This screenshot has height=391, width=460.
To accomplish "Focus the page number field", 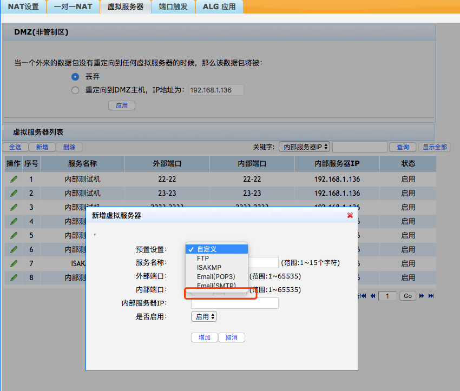I will click(x=387, y=296).
